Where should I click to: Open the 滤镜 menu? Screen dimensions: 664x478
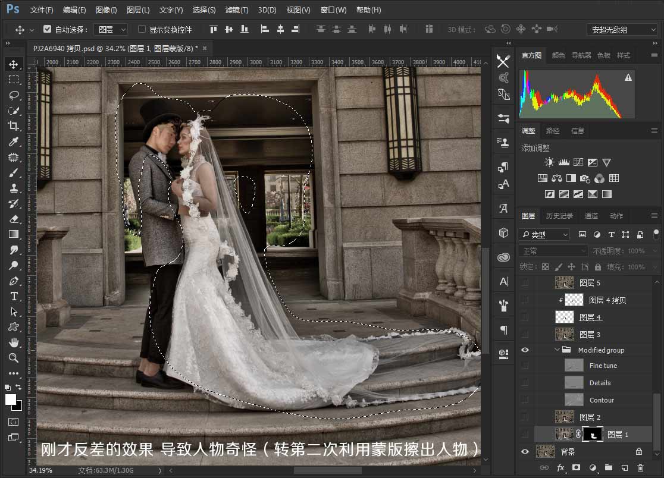tap(236, 10)
